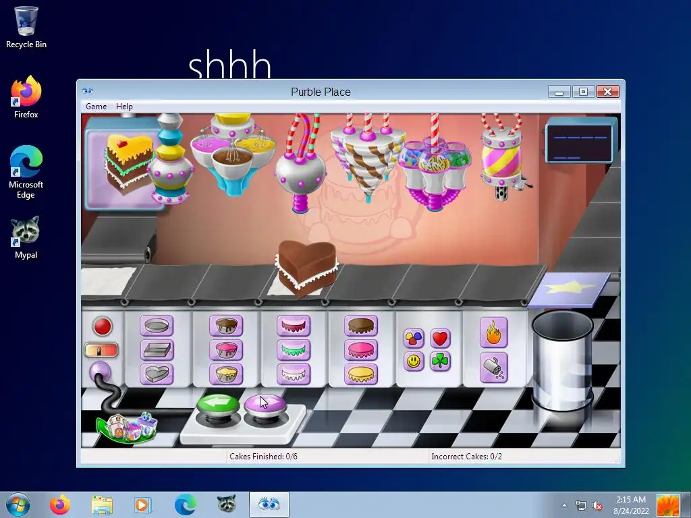The image size is (691, 518).
Task: Select the Firefox desktop shortcut
Action: [26, 97]
